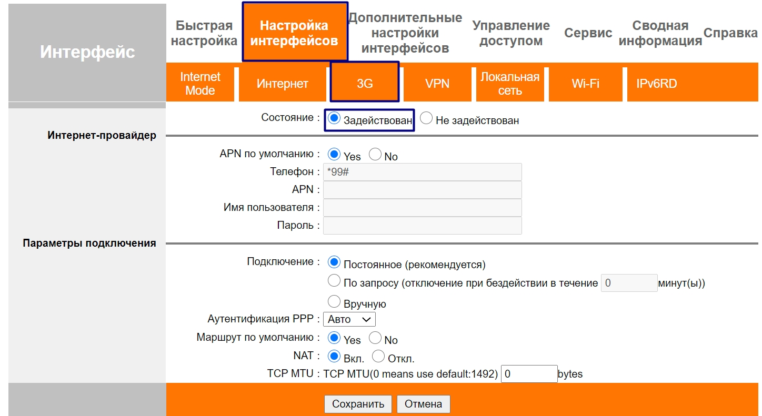The width and height of the screenshot is (762, 416).
Task: Choose Yes for Маршрут по умолчанию
Action: [x=334, y=338]
